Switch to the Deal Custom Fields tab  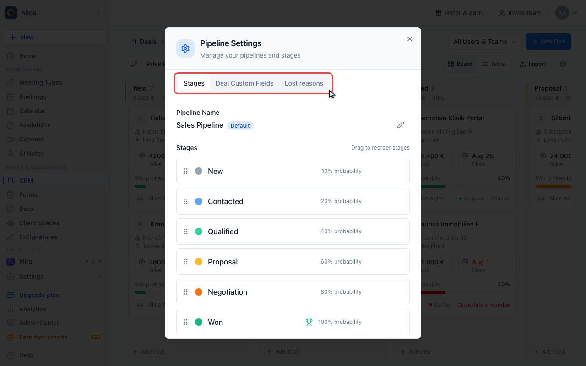click(244, 83)
